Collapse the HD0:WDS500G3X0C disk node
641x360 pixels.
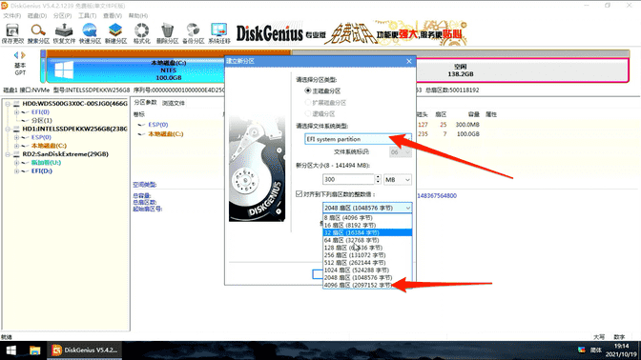[x=8, y=104]
